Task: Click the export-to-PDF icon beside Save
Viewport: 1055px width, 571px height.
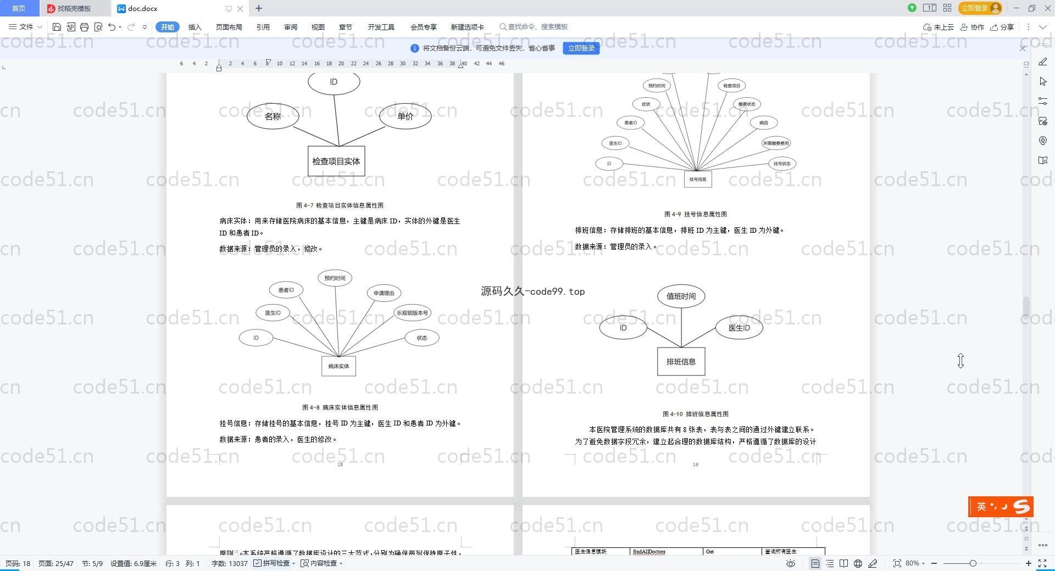Action: (71, 27)
